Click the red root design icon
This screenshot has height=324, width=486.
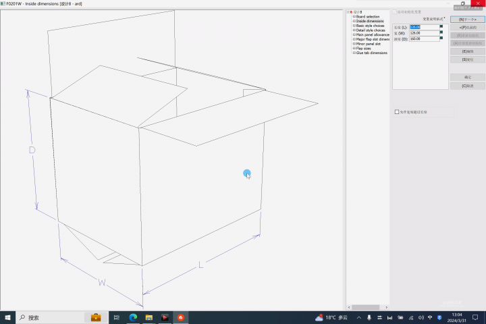(351, 12)
